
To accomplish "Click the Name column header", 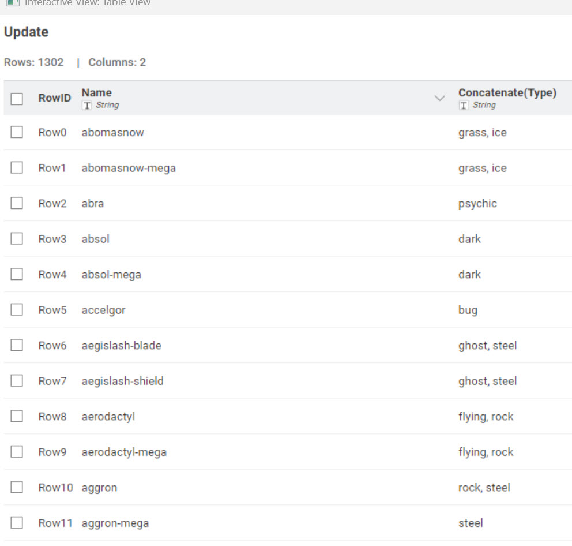I will [97, 93].
